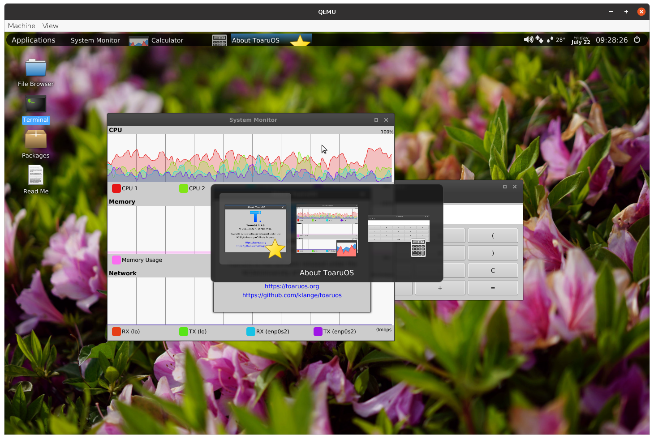Switch to System Monitor in the panel
This screenshot has height=439, width=654.
pyautogui.click(x=95, y=40)
